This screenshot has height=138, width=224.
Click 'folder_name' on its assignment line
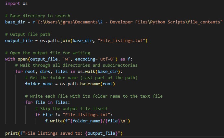click(39, 84)
